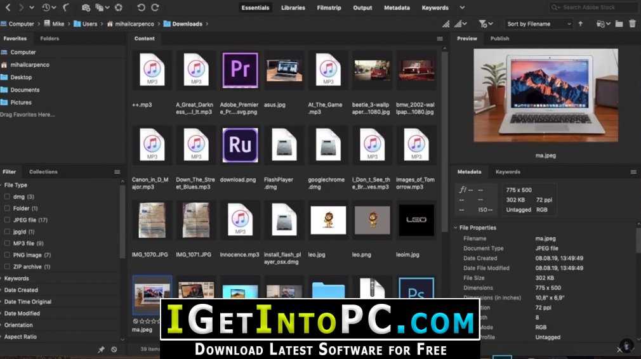The width and height of the screenshot is (641, 359).
Task: Click the Mike breadcrumb in path bar
Action: click(54, 23)
